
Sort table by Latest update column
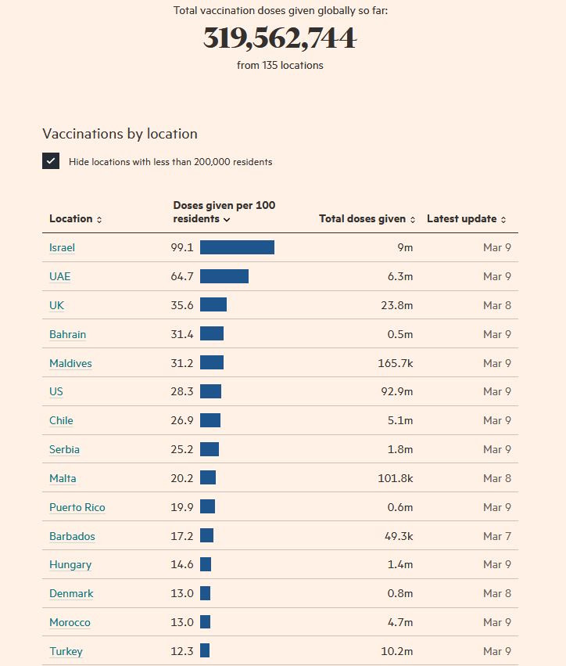pyautogui.click(x=466, y=219)
